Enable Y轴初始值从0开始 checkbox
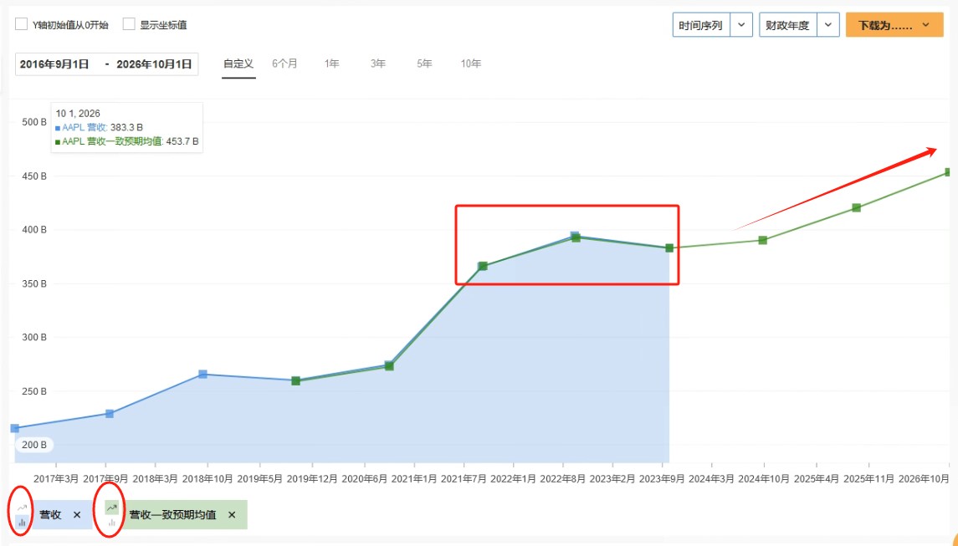This screenshot has height=546, width=958. point(22,24)
